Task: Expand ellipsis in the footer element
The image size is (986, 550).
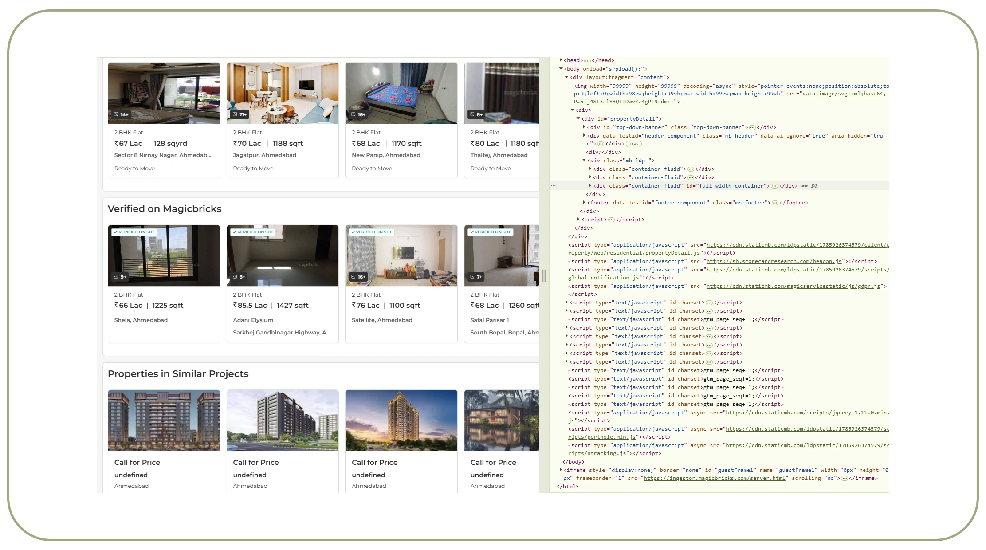Action: (775, 203)
